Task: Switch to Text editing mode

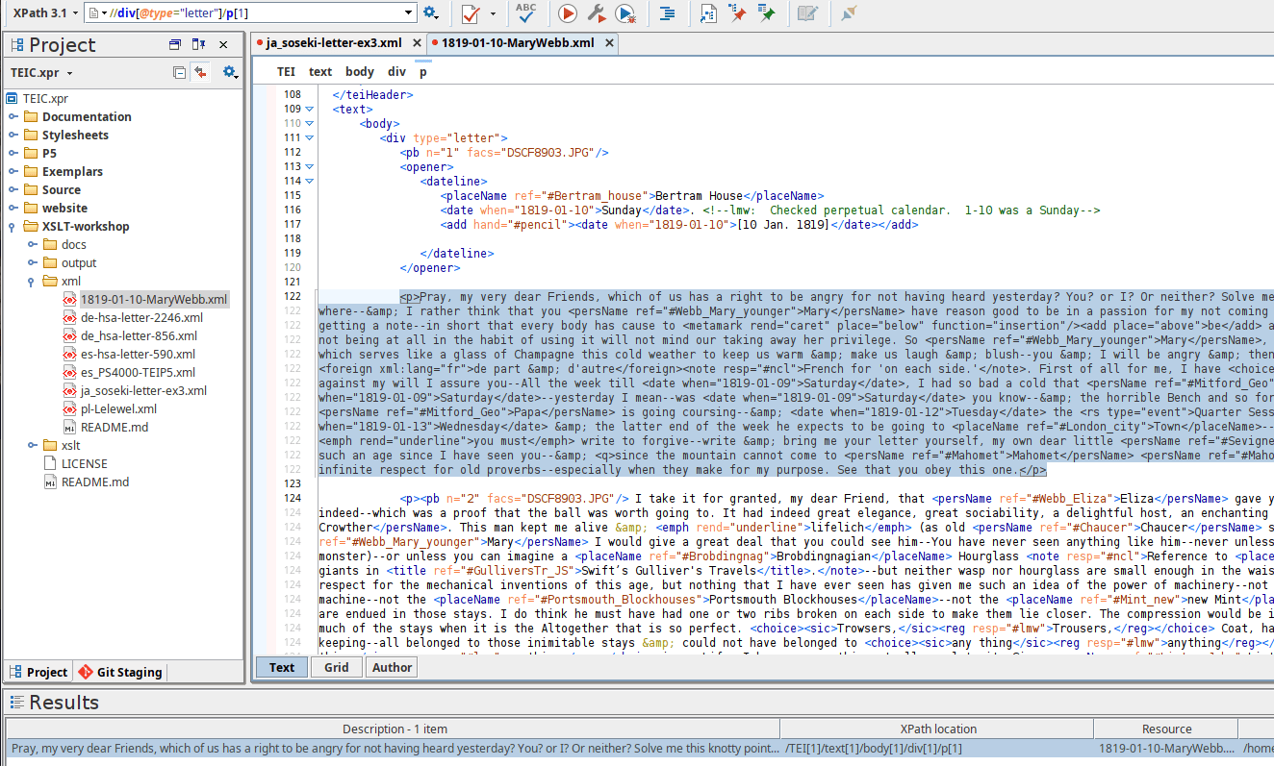Action: click(282, 668)
